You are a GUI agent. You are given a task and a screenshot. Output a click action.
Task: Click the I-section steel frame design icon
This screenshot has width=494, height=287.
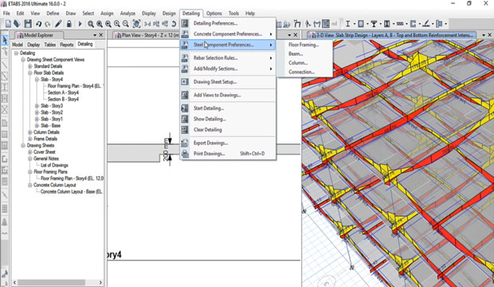point(347,24)
